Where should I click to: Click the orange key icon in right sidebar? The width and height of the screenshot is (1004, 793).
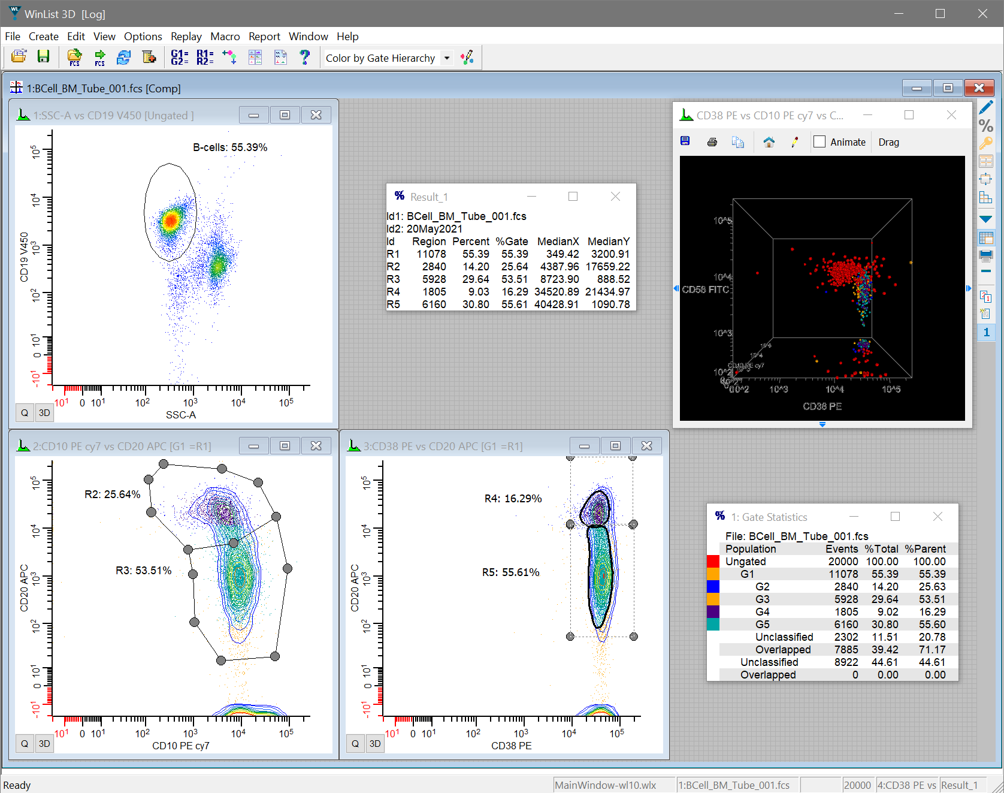(985, 143)
